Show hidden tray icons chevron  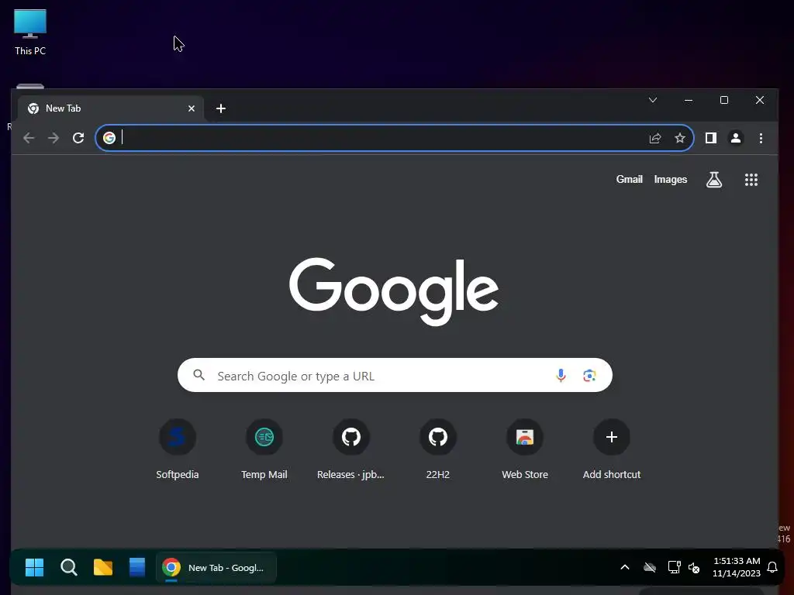[x=625, y=567]
